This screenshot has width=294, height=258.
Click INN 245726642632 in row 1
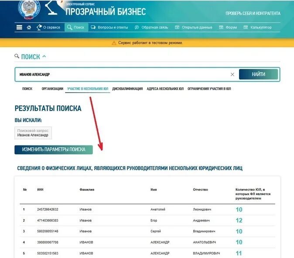[x=48, y=210]
